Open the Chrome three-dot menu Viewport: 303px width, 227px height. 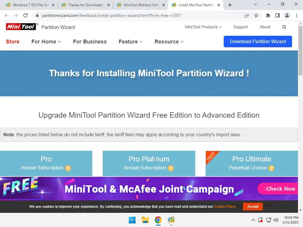point(296,15)
